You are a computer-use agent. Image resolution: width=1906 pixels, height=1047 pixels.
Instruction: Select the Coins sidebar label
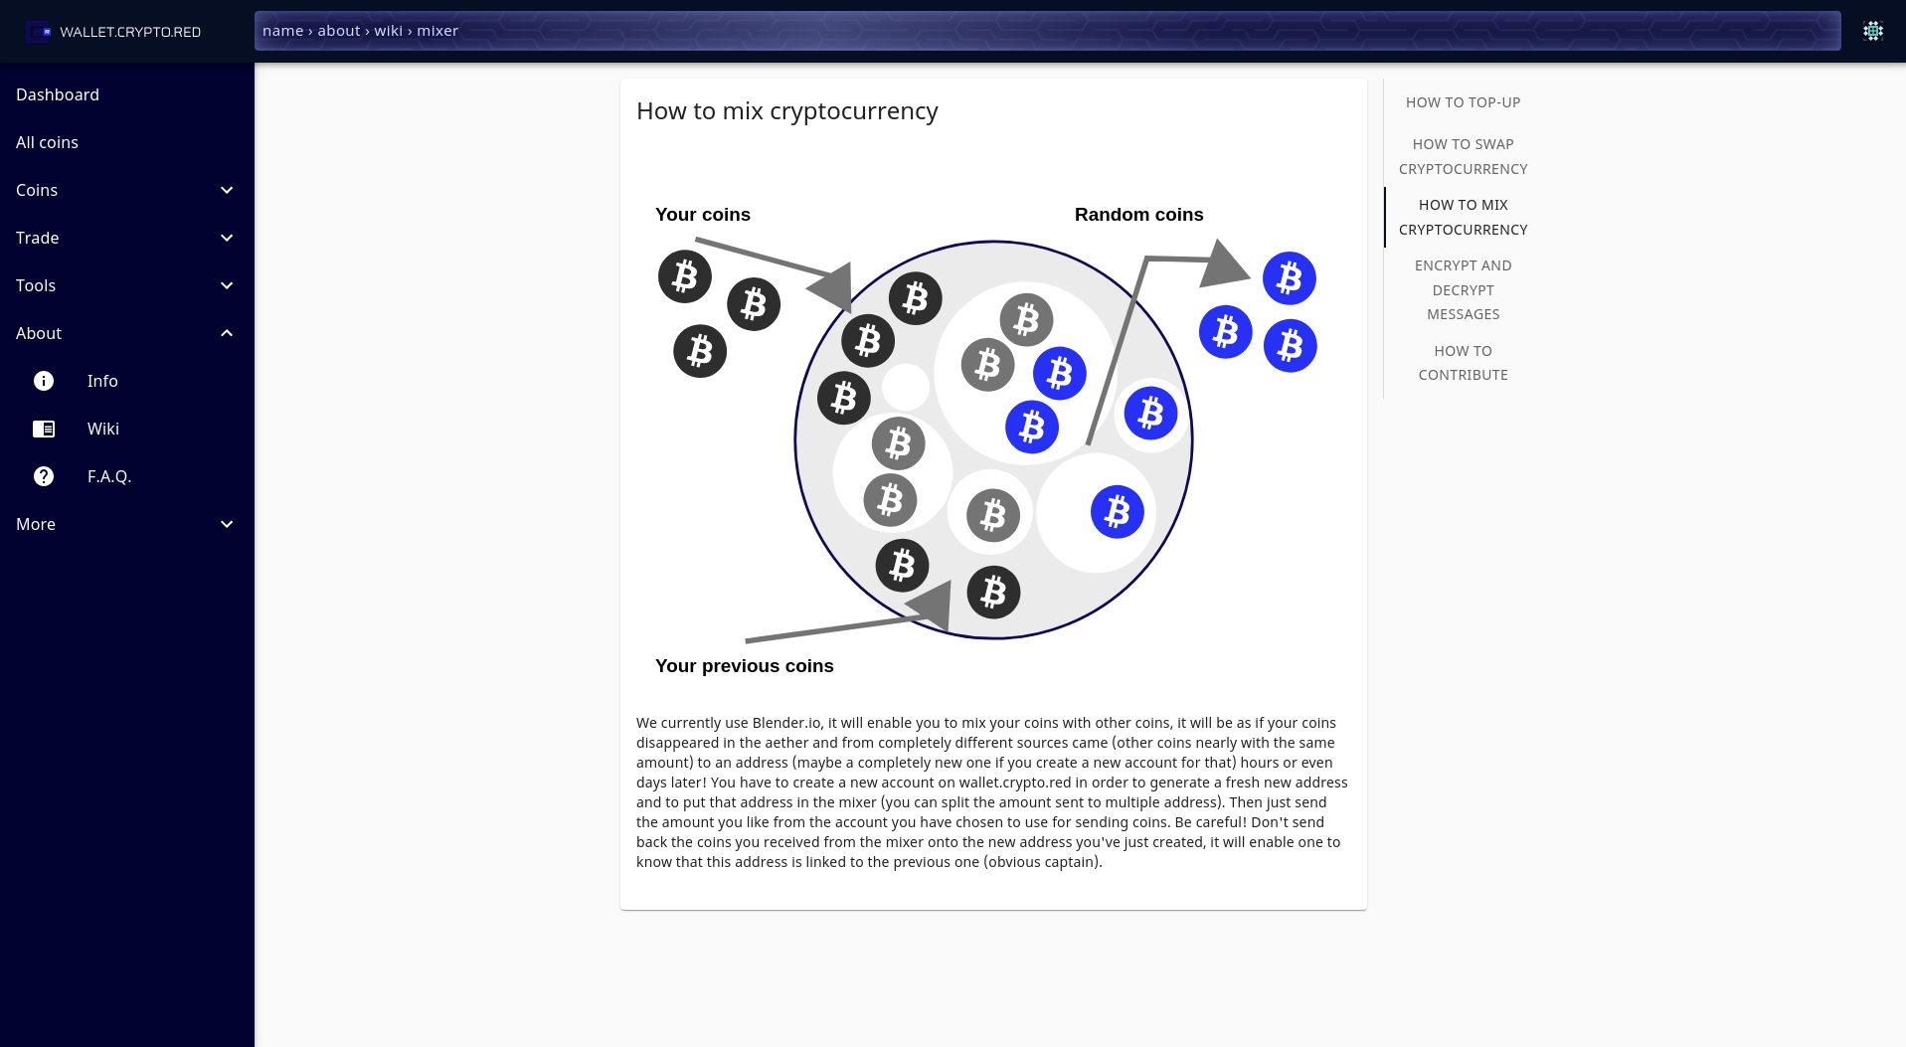[x=37, y=190]
